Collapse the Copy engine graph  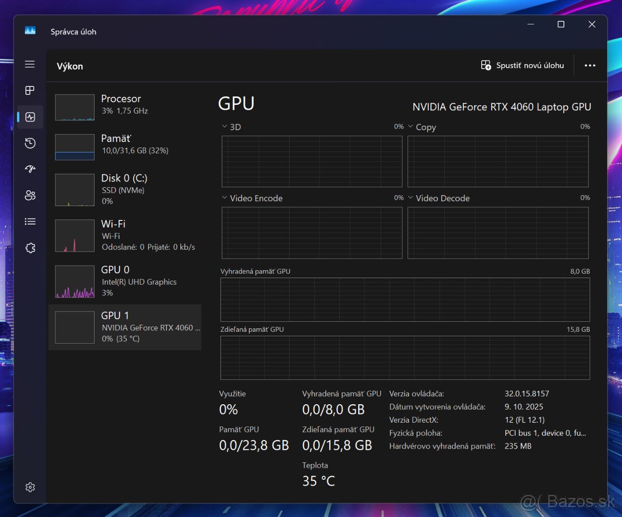[411, 126]
